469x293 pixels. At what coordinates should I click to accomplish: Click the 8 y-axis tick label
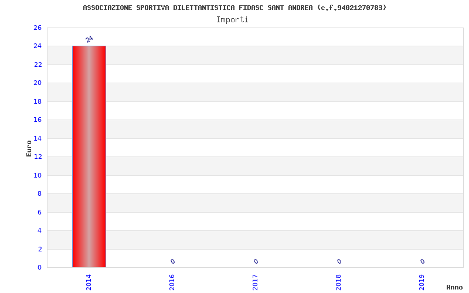(x=39, y=194)
